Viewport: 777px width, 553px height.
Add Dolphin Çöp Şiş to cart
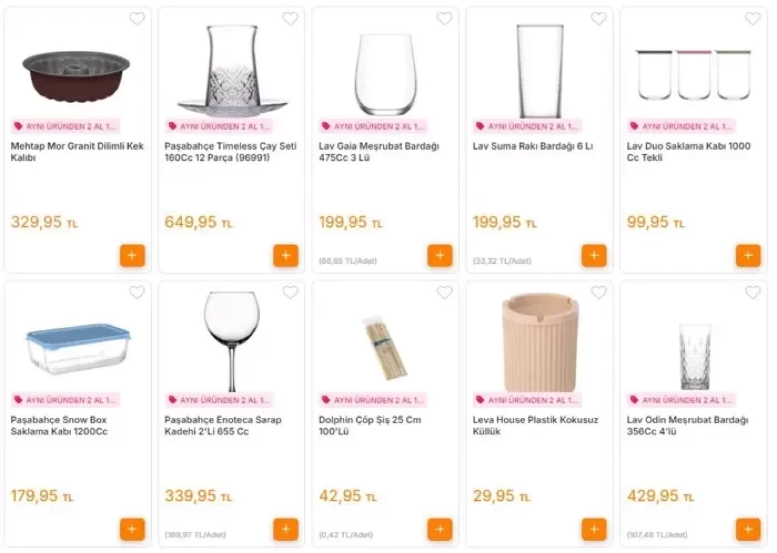[440, 529]
